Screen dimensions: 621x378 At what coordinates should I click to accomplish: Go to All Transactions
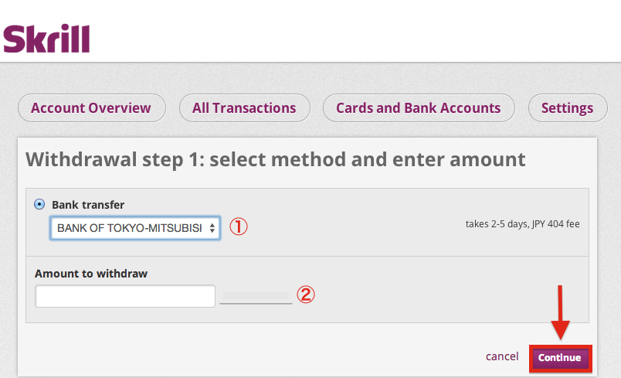point(244,108)
